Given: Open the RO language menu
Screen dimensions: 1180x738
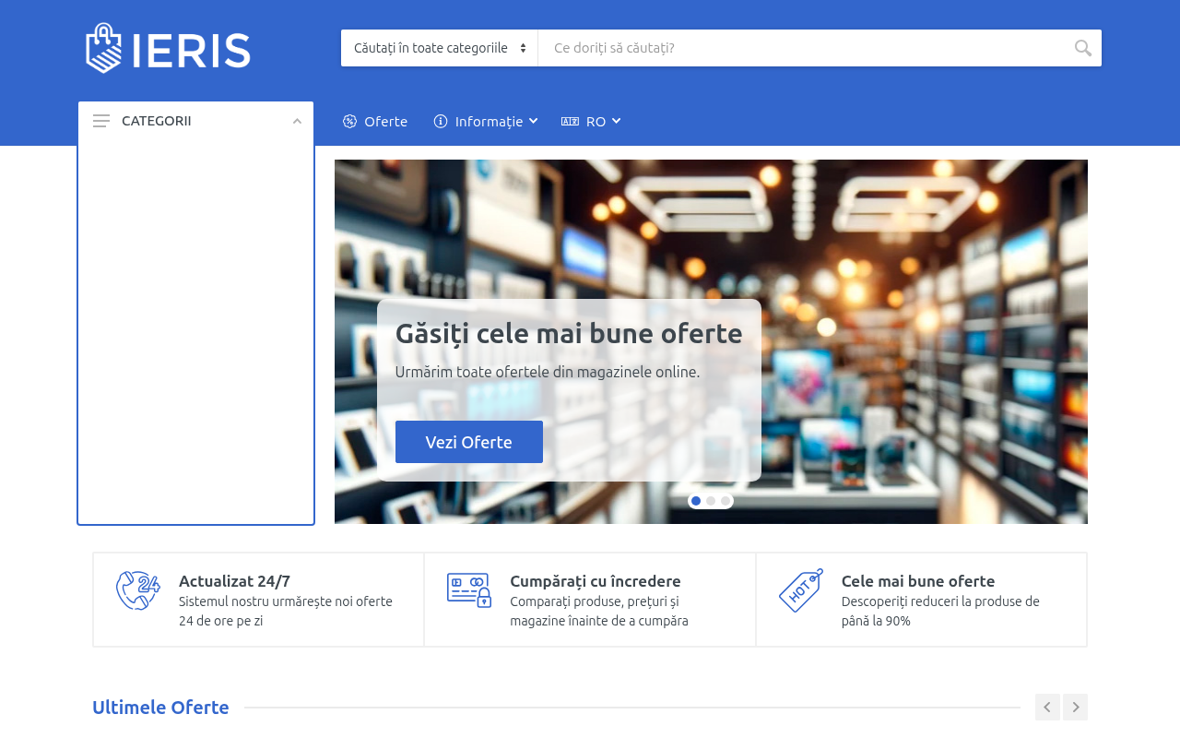Looking at the screenshot, I should coord(591,121).
